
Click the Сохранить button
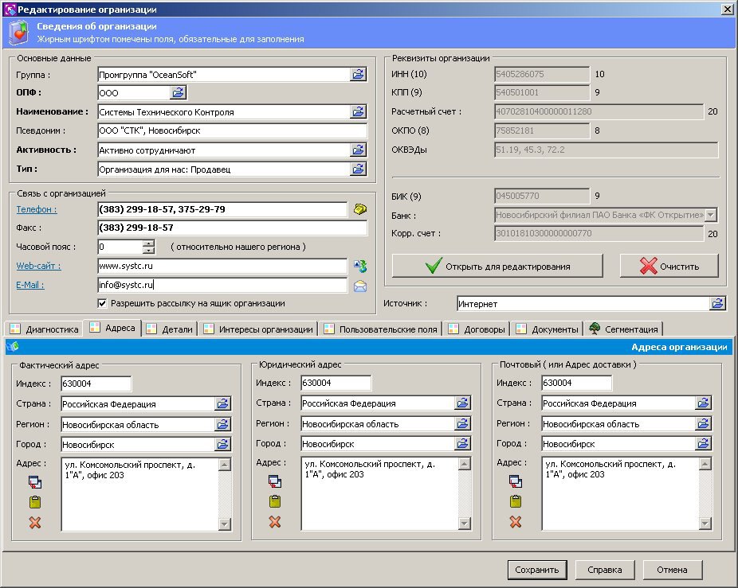click(x=537, y=570)
